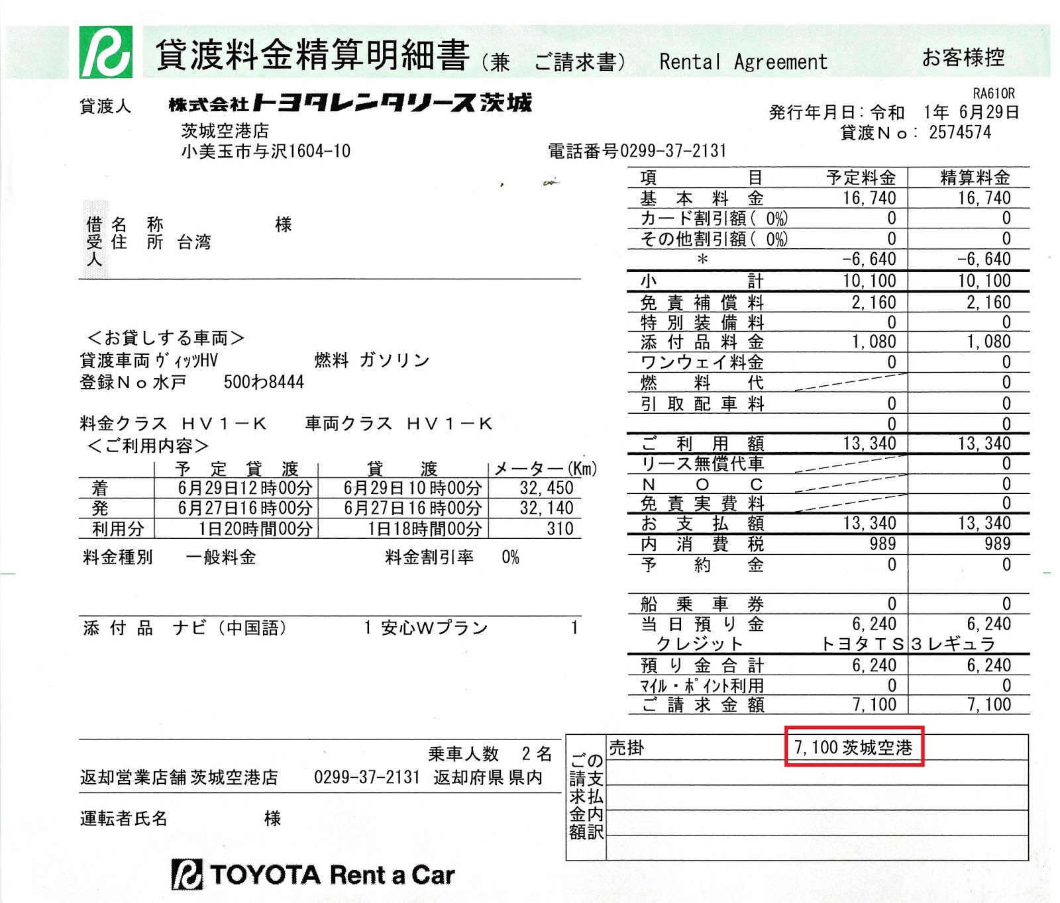Select the vehicle name ヴィッツHV
Viewport: 1060px width, 903px height.
[186, 361]
